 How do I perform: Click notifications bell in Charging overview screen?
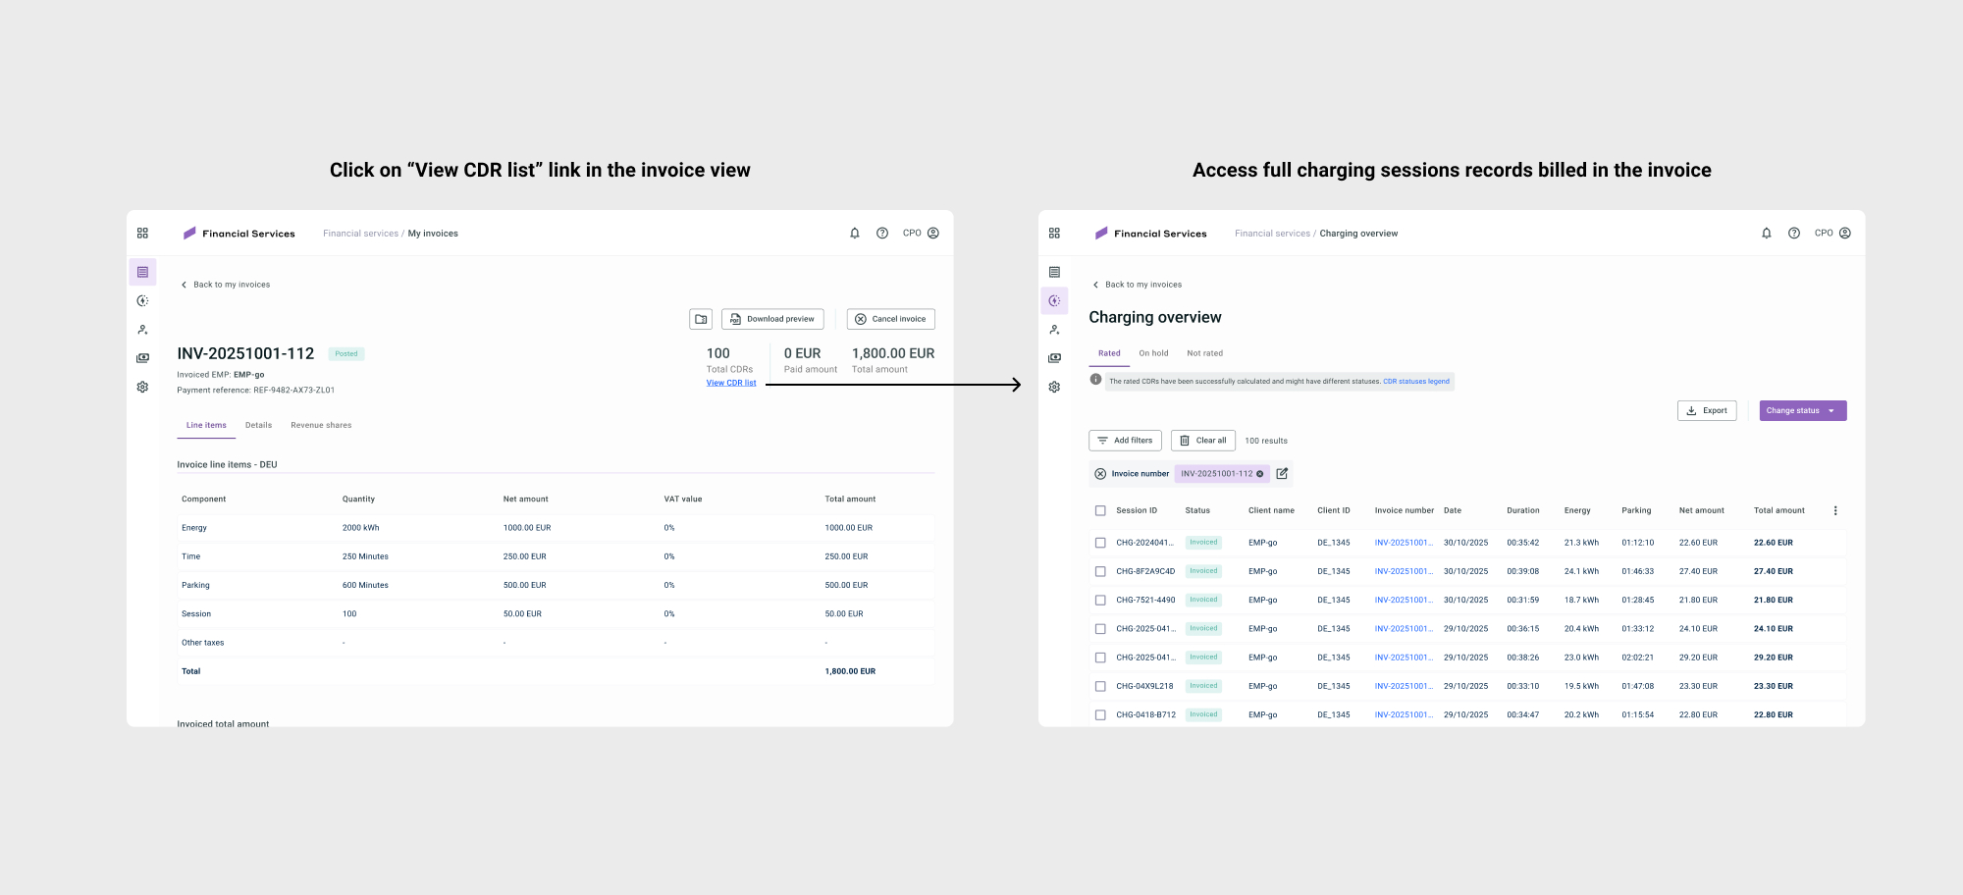point(1767,234)
